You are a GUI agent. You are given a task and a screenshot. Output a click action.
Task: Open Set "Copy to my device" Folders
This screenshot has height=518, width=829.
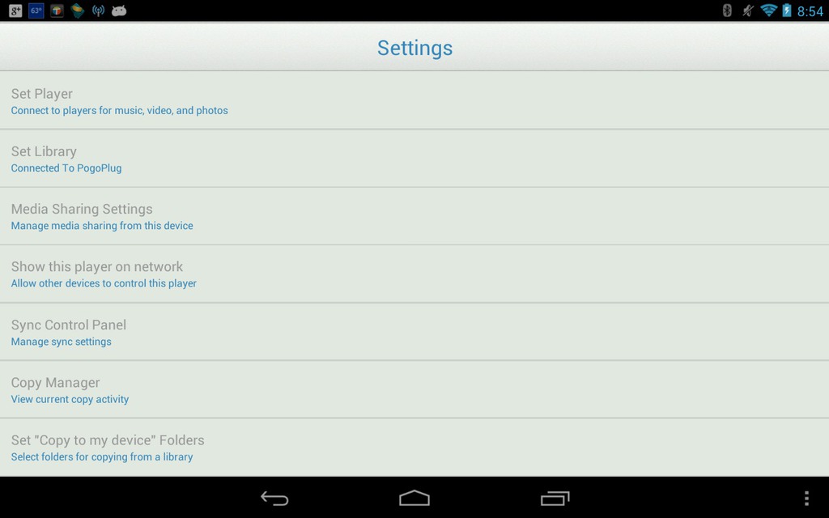pos(414,447)
